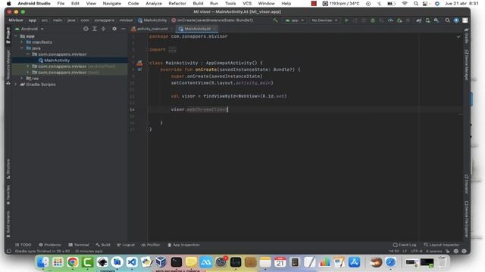The image size is (485, 272).
Task: Toggle the Build Variants side panel
Action: 8,224
